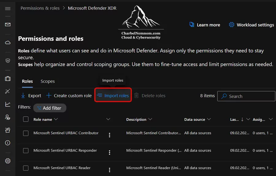Open more options for URBAC Reader row
This screenshot has width=276, height=176.
click(x=109, y=170)
